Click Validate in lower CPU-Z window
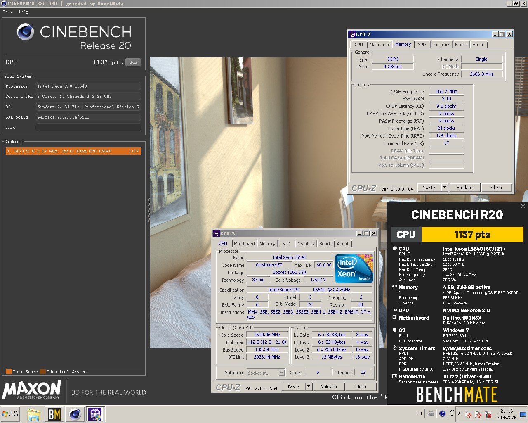 [329, 387]
